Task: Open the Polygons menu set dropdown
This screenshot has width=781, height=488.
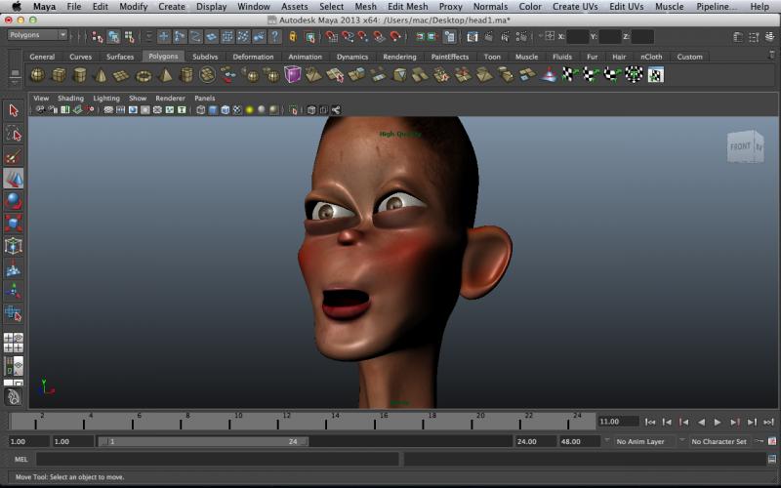Action: coord(37,35)
